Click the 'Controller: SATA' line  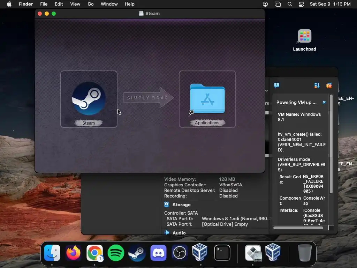[181, 213]
